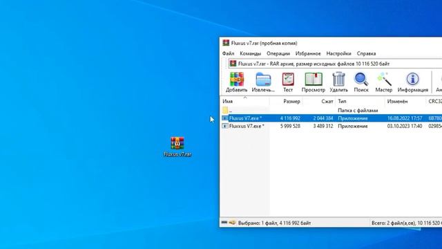Image resolution: width=442 pixels, height=249 pixels.
Task: Click modified date 16.08.2022 17:57
Action: (405, 118)
